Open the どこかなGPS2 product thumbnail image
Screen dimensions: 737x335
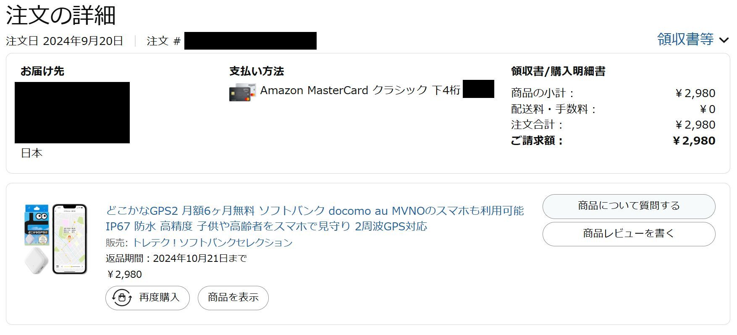pyautogui.click(x=56, y=239)
